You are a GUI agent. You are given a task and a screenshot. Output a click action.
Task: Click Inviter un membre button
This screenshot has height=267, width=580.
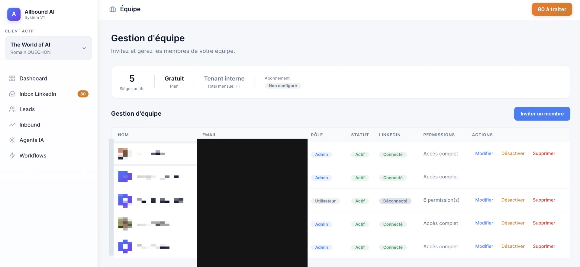[542, 114]
